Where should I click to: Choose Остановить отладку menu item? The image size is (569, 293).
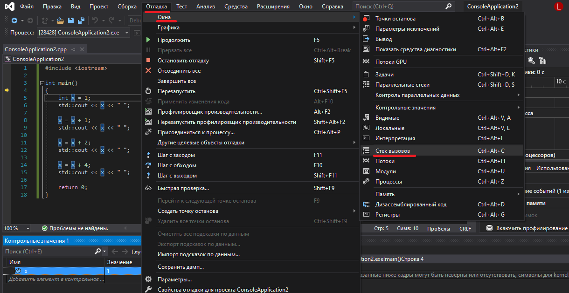click(183, 61)
